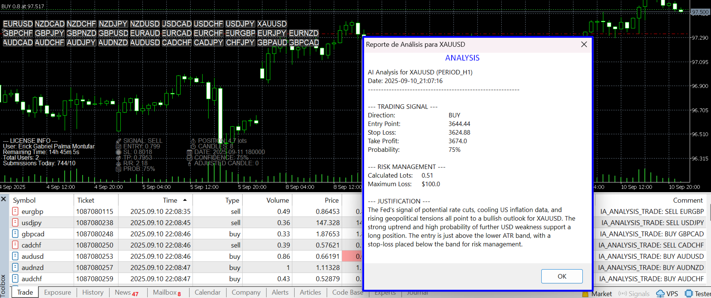
Task: Click the usdjpy order row icon
Action: click(15, 222)
